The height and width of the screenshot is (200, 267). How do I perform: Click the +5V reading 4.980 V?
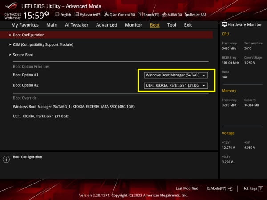pos(250,148)
